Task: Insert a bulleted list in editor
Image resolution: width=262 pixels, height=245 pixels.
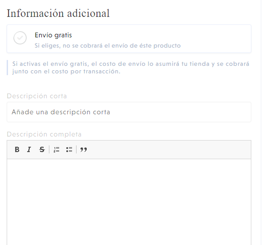Action: (x=69, y=149)
